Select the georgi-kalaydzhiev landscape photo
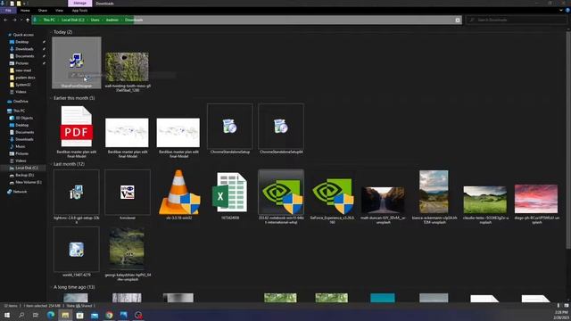Viewport: 571px width, 321px height. tap(127, 249)
